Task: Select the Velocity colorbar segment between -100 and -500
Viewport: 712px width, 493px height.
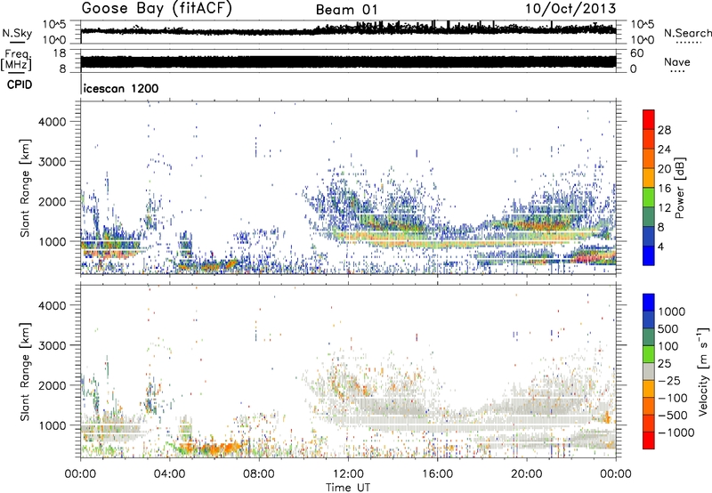Action: pos(649,406)
